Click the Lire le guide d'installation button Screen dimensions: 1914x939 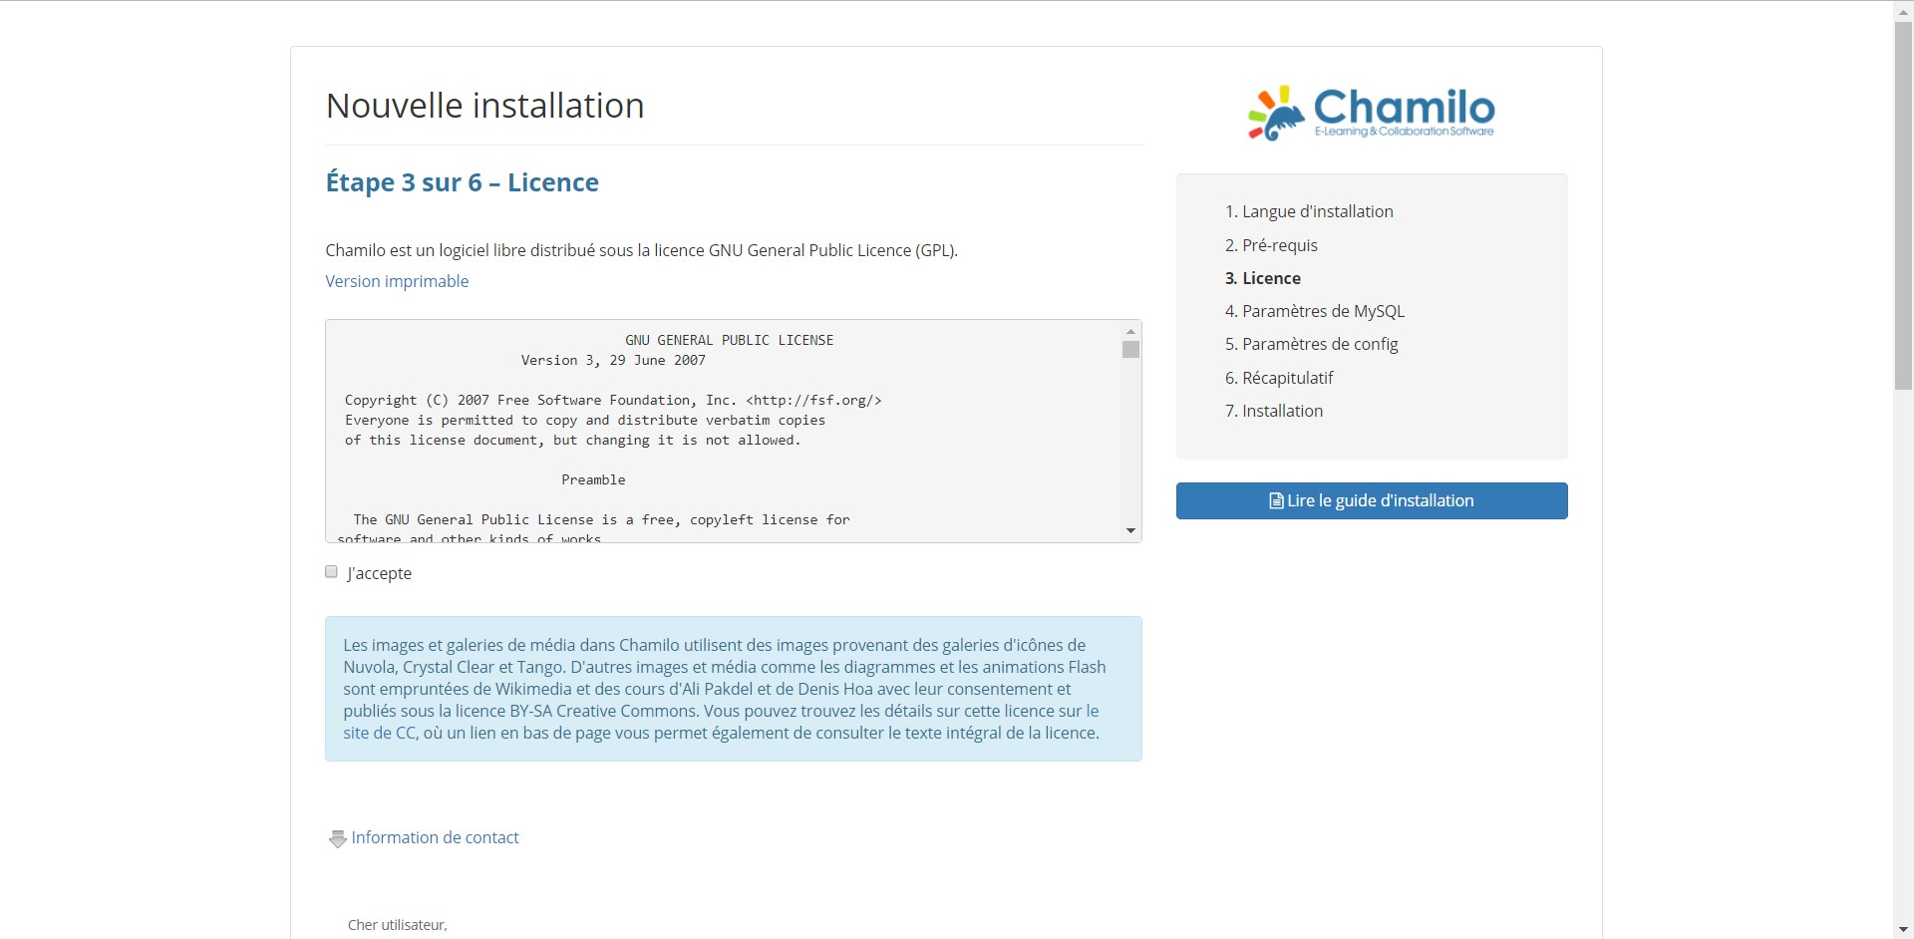(x=1372, y=500)
